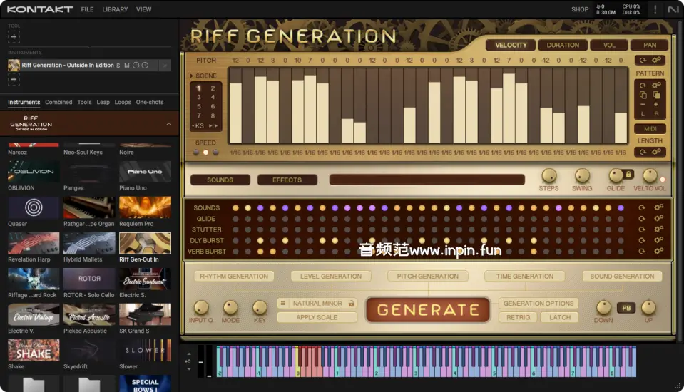The width and height of the screenshot is (684, 392).
Task: Open the scale list menu icon beside Natural Minor
Action: (282, 303)
